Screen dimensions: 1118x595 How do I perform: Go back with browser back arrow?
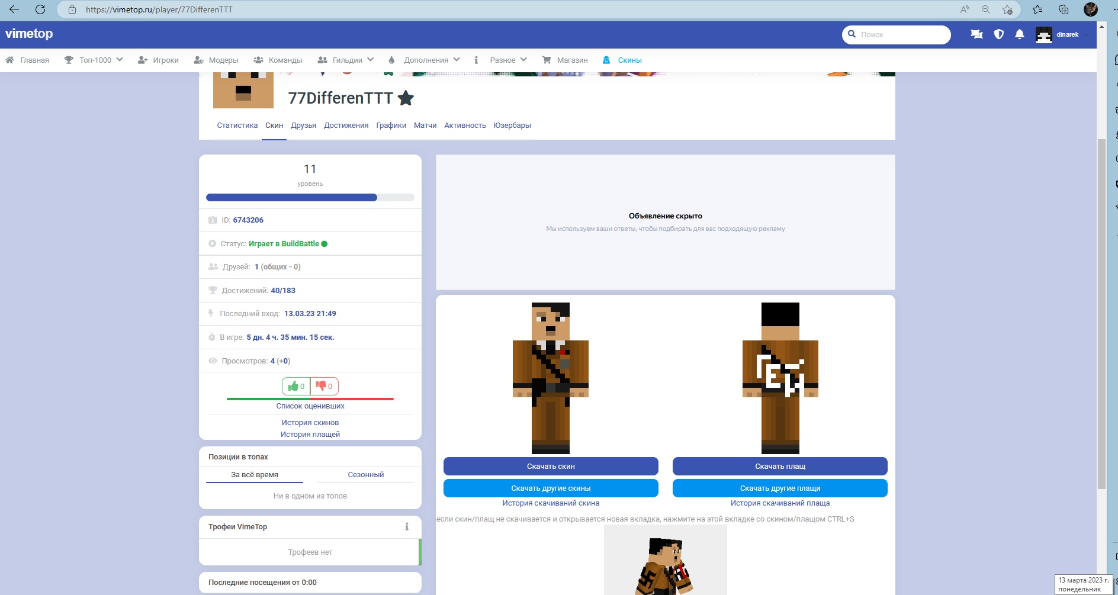click(14, 9)
